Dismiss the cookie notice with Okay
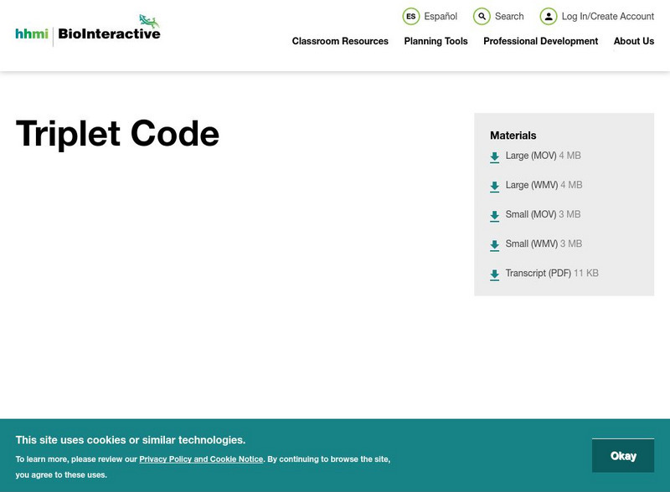The image size is (670, 492). pyautogui.click(x=624, y=455)
